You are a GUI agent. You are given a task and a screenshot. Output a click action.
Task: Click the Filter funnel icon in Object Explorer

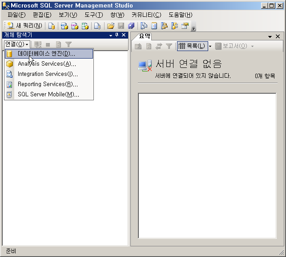(68, 44)
